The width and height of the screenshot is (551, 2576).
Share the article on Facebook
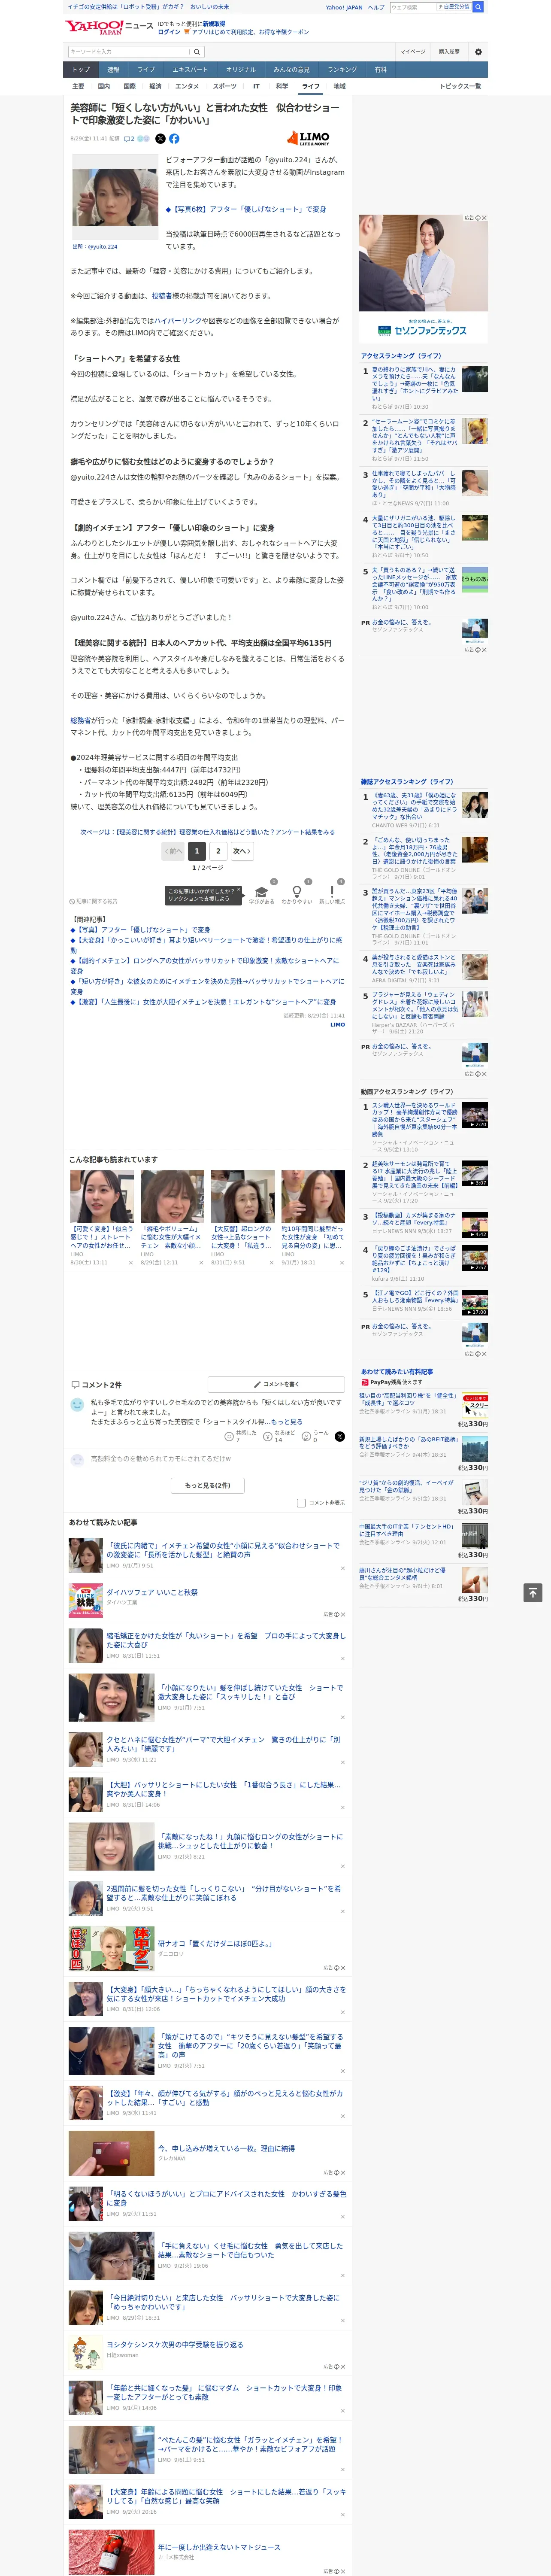pyautogui.click(x=174, y=139)
